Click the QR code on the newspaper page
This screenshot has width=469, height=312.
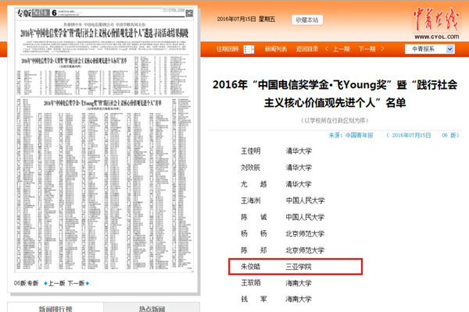[189, 13]
